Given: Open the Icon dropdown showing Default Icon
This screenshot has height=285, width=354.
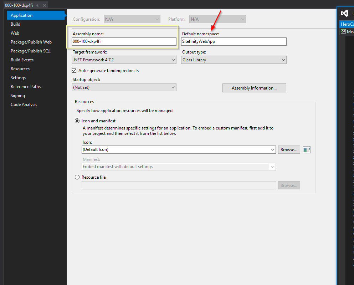Looking at the screenshot, I should pyautogui.click(x=273, y=149).
